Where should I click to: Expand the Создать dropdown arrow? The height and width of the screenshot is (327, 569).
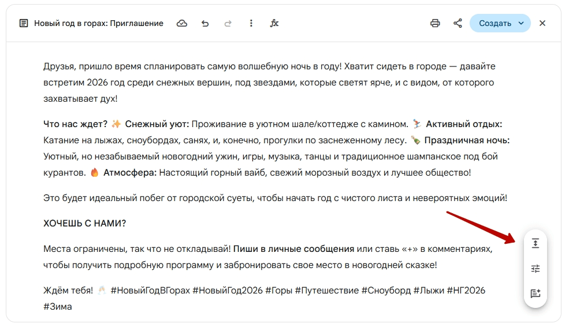point(521,24)
